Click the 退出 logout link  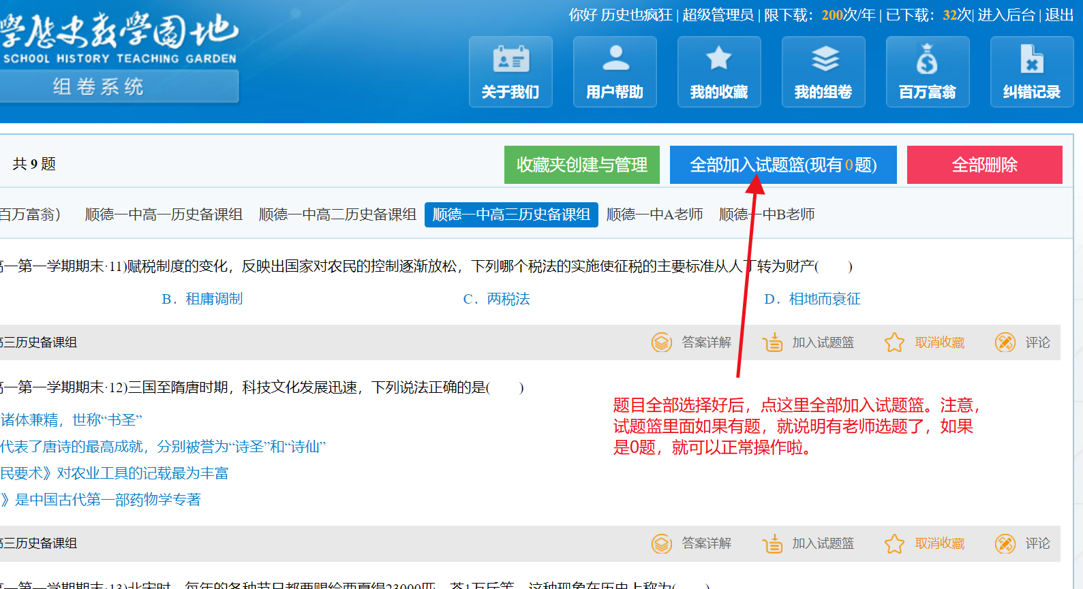[x=1059, y=15]
